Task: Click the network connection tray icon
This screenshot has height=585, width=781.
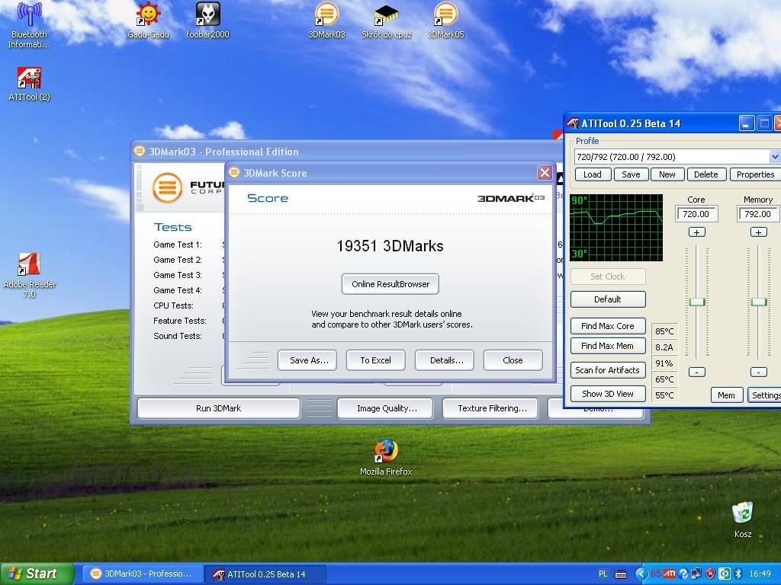Action: pos(696,574)
